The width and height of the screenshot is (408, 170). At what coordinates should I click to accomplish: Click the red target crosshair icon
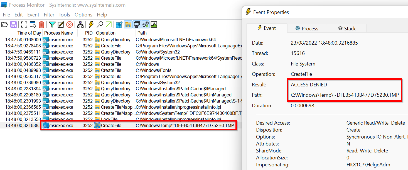70,25
